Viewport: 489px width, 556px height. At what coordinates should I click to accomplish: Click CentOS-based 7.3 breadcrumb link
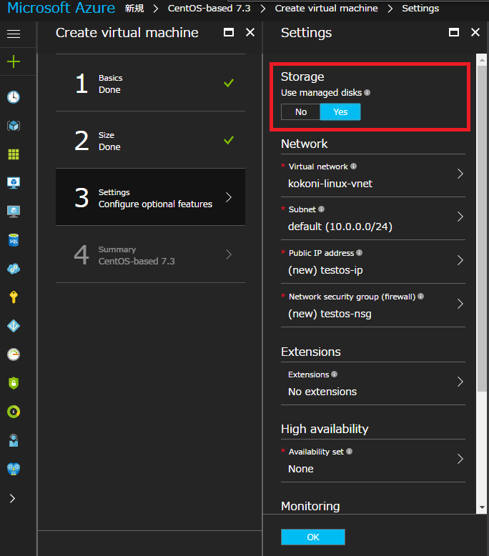[209, 8]
